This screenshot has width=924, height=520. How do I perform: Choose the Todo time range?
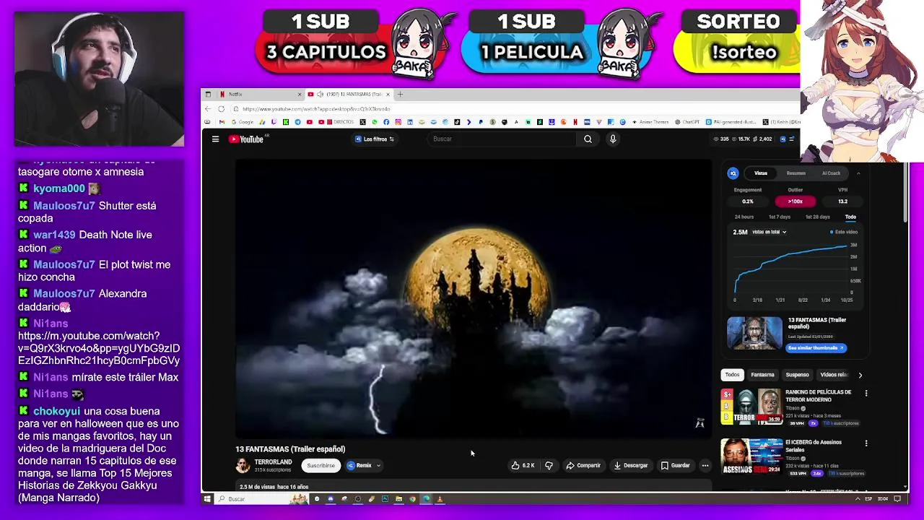click(850, 217)
